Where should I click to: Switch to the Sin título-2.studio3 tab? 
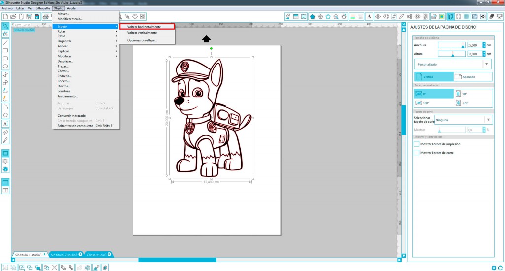66,255
